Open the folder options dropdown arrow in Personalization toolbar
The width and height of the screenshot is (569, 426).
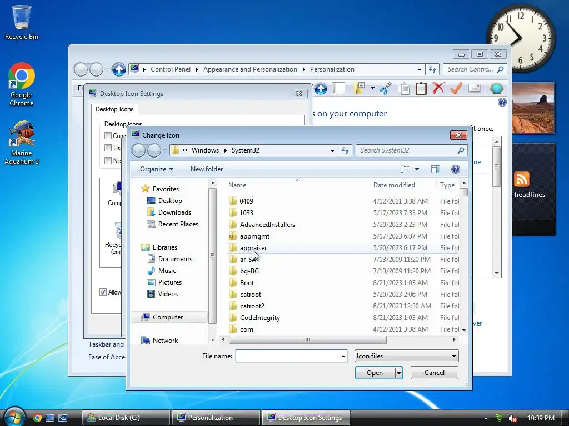pos(372,88)
